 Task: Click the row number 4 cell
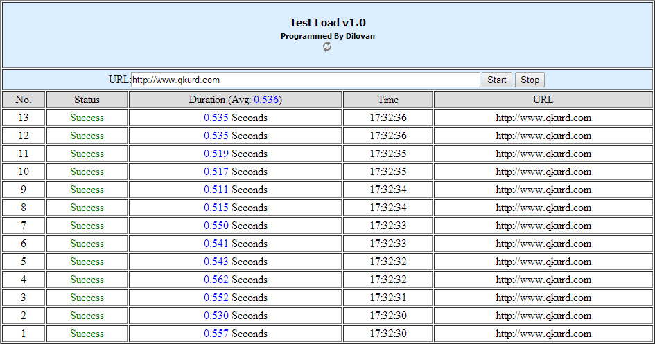pyautogui.click(x=24, y=280)
